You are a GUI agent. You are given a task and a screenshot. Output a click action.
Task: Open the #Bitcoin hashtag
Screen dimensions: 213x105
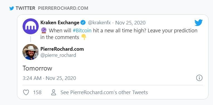point(82,30)
